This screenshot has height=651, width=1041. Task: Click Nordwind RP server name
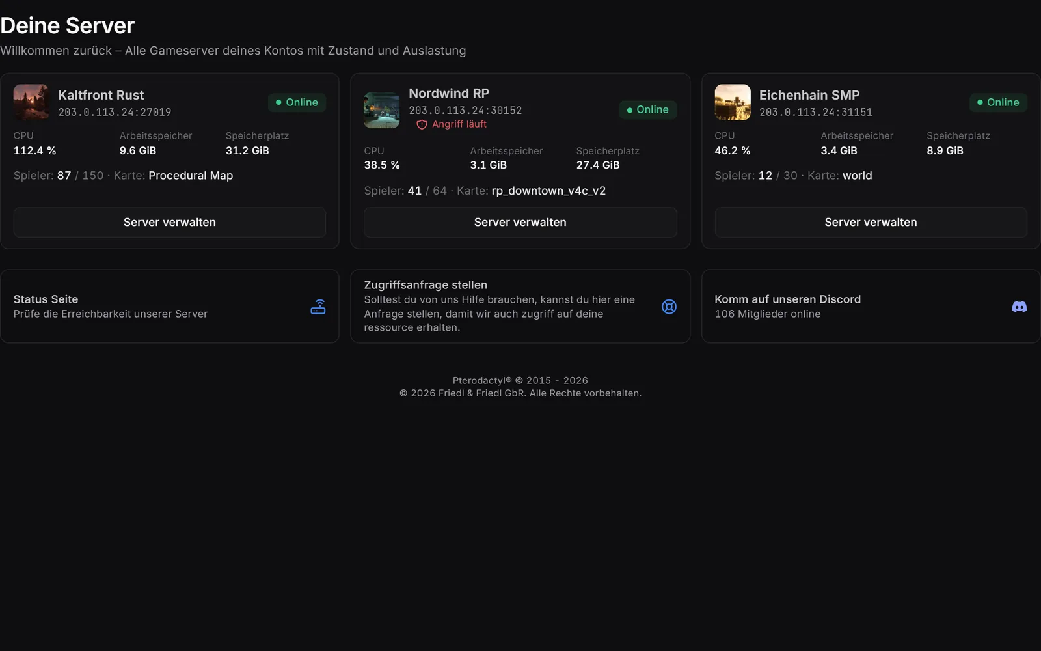pos(449,94)
